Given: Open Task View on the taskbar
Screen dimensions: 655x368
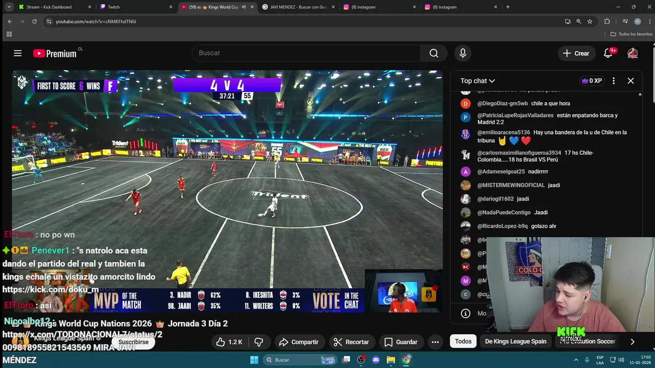Looking at the screenshot, I should pyautogui.click(x=346, y=360).
